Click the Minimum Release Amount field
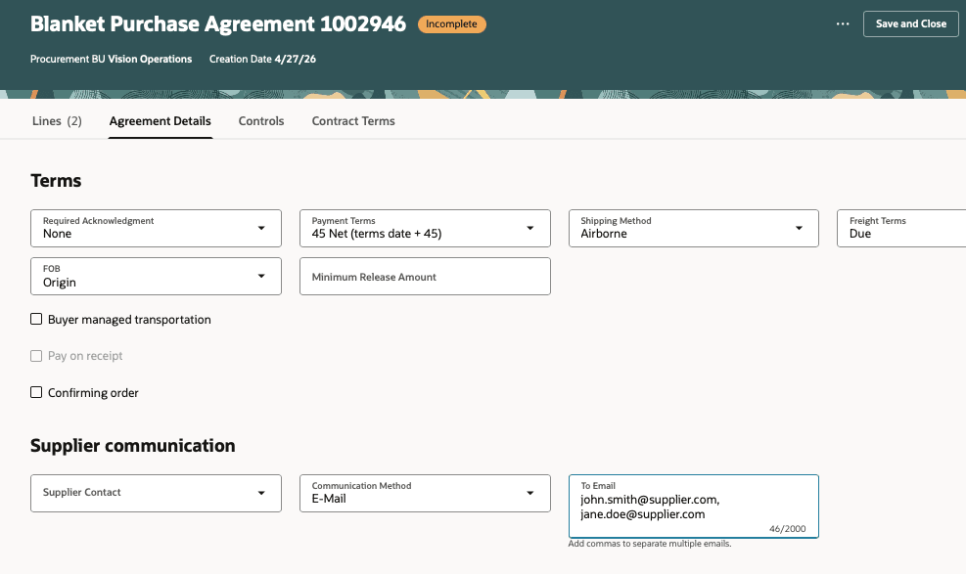 click(425, 276)
